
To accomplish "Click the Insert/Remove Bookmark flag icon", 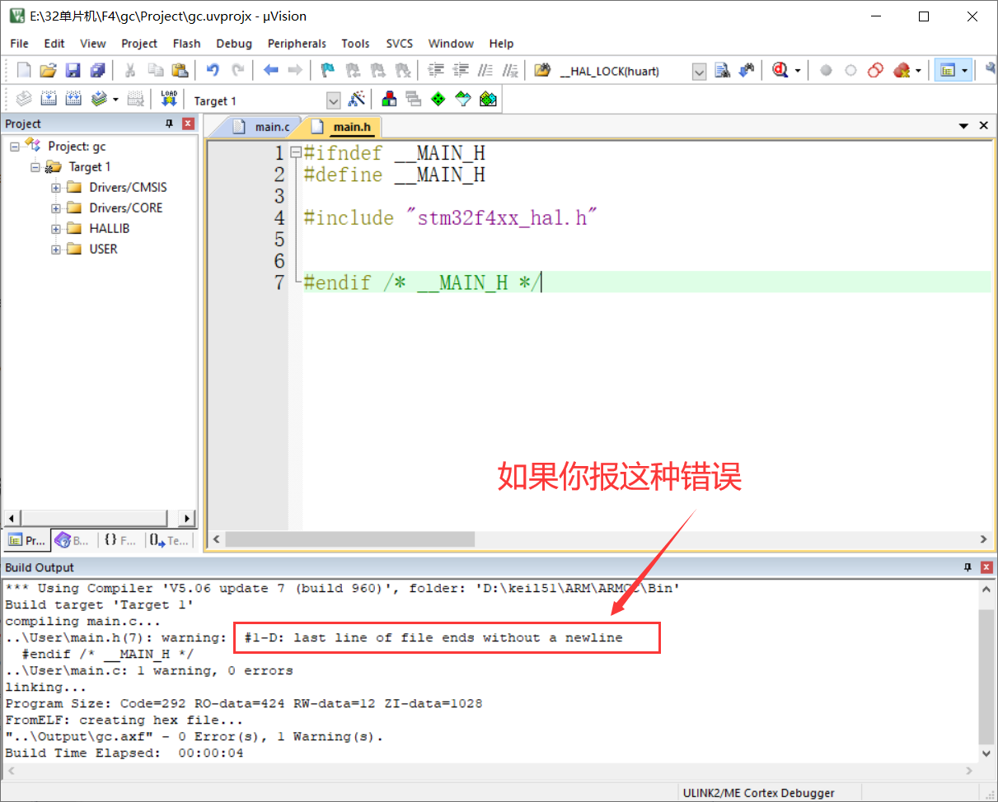I will 326,70.
